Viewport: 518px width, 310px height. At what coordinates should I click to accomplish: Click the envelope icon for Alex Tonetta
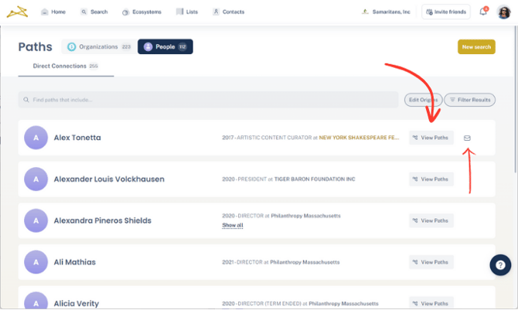467,138
